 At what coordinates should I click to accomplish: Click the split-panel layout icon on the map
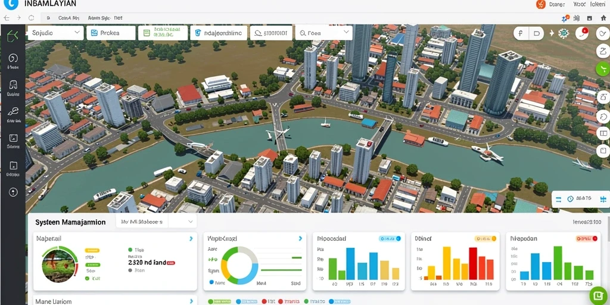[603, 133]
